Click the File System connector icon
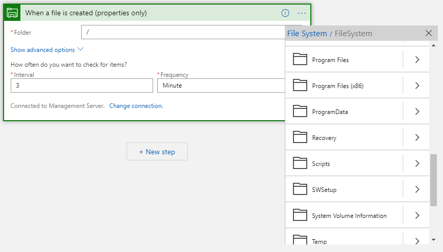The image size is (443, 252). pyautogui.click(x=12, y=13)
